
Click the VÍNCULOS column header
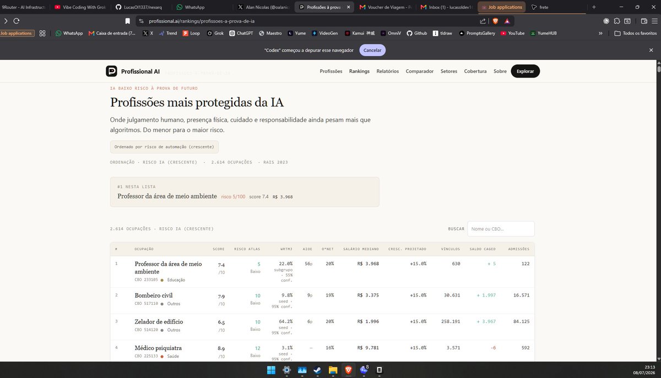click(451, 249)
